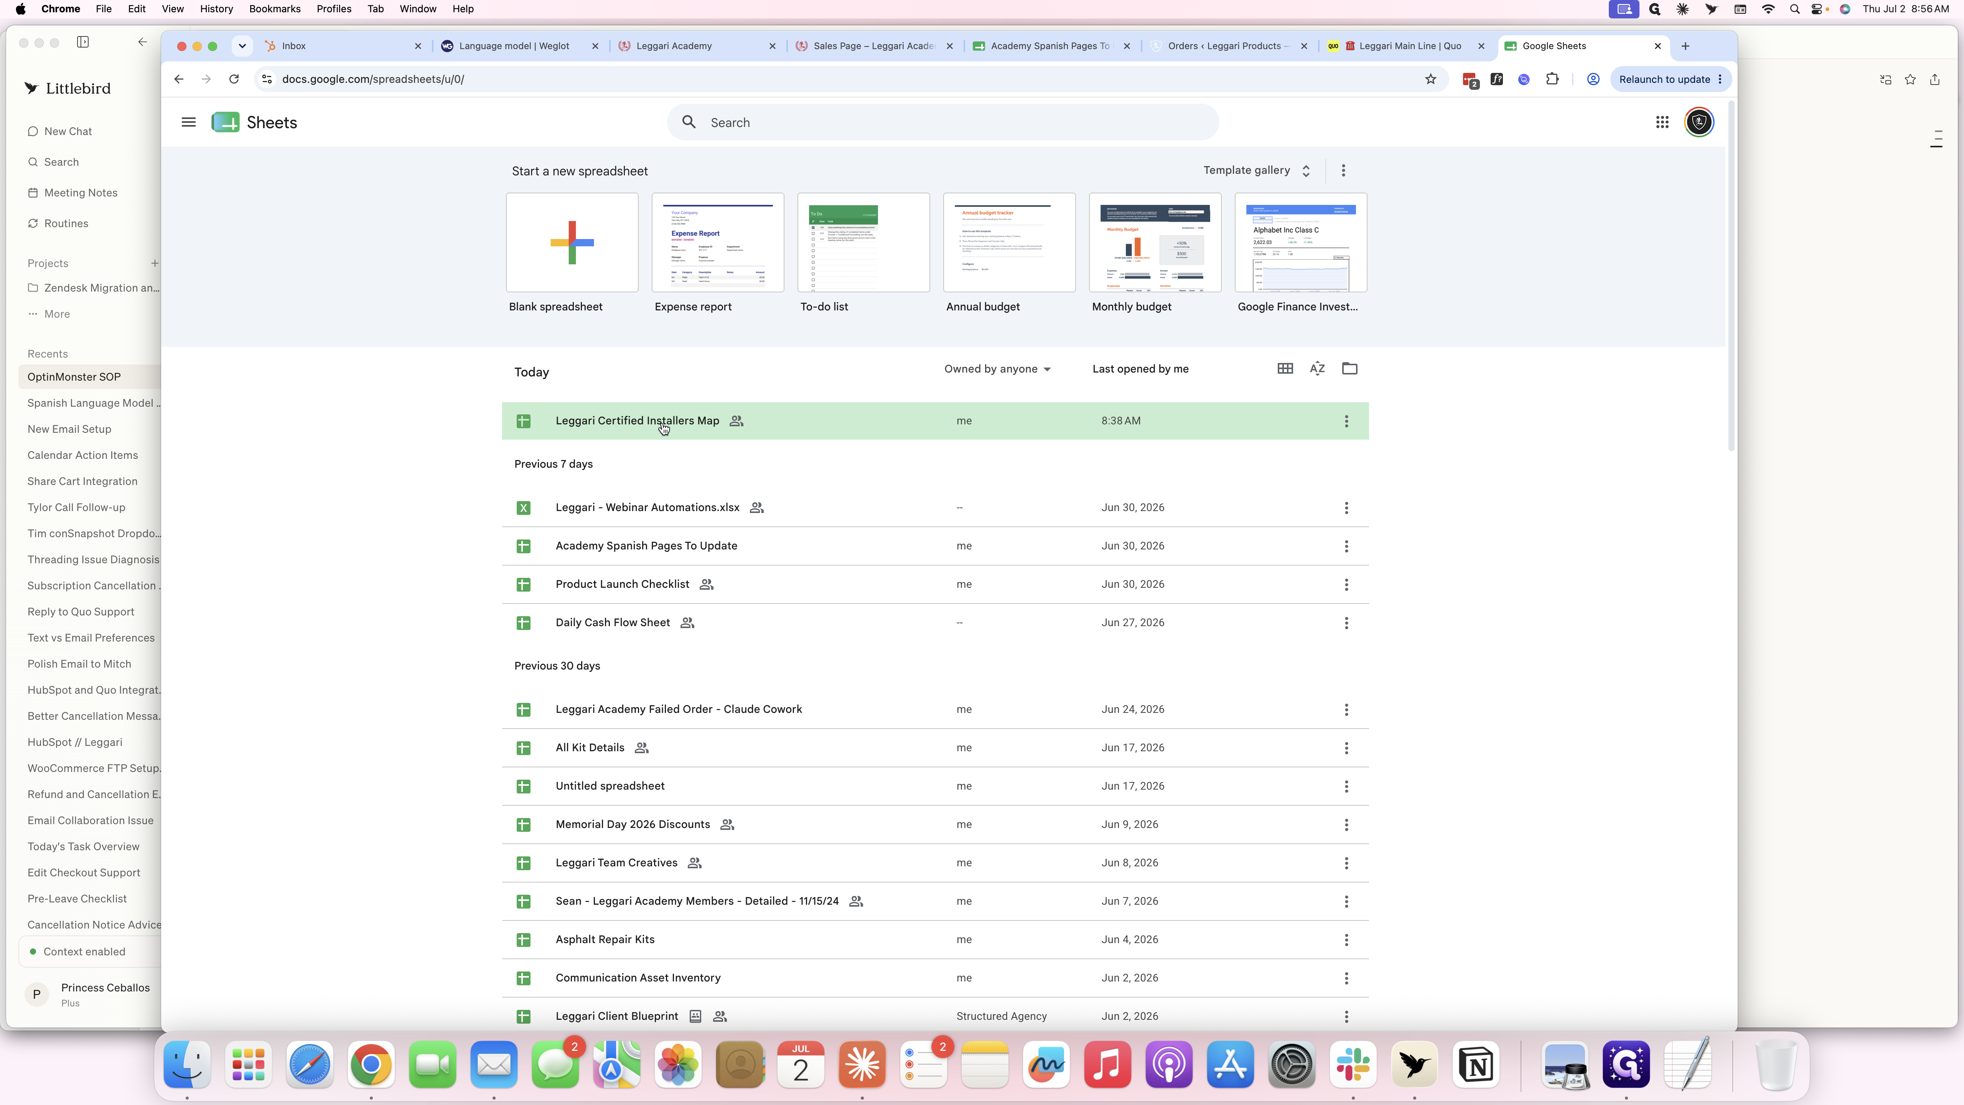This screenshot has width=1964, height=1105.
Task: Open the Google account avatar
Action: pos(1699,122)
